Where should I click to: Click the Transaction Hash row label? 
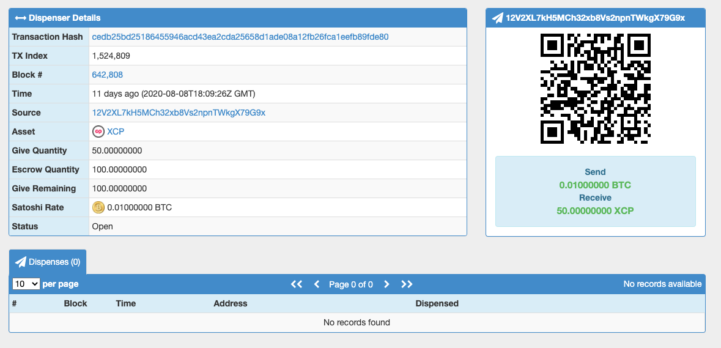(47, 37)
